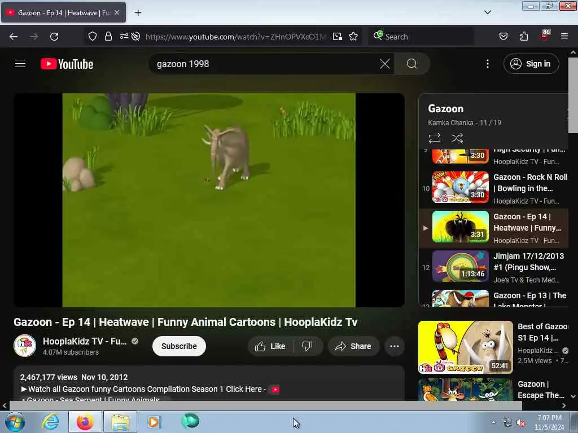Click the Sign in button

531,64
